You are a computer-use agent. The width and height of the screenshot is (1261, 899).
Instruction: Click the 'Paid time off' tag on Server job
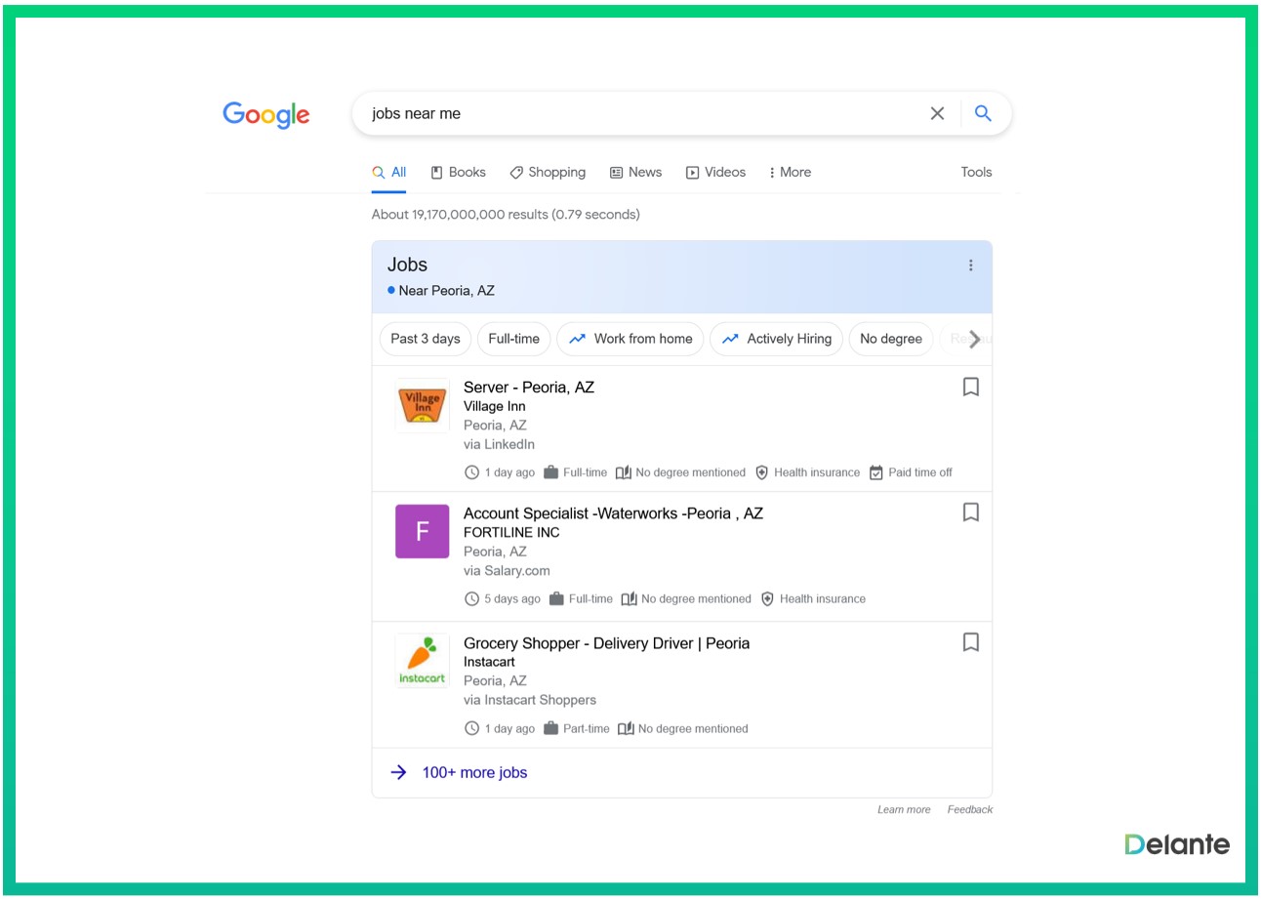pyautogui.click(x=920, y=472)
